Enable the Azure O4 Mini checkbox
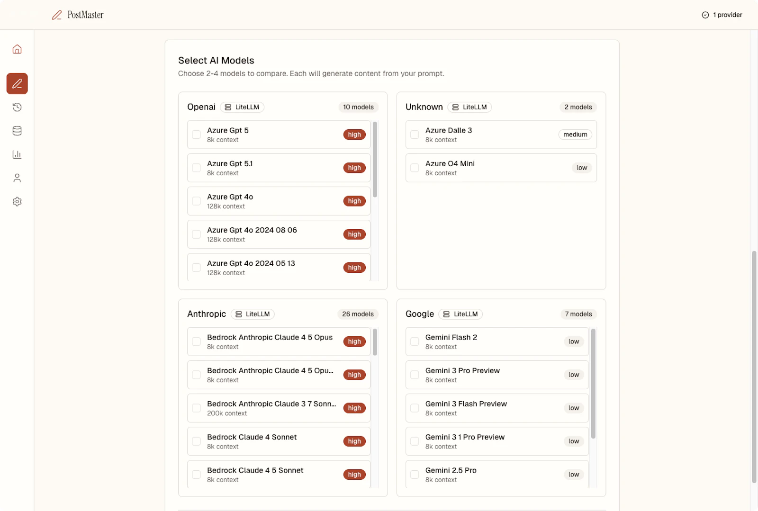This screenshot has height=511, width=758. [415, 168]
